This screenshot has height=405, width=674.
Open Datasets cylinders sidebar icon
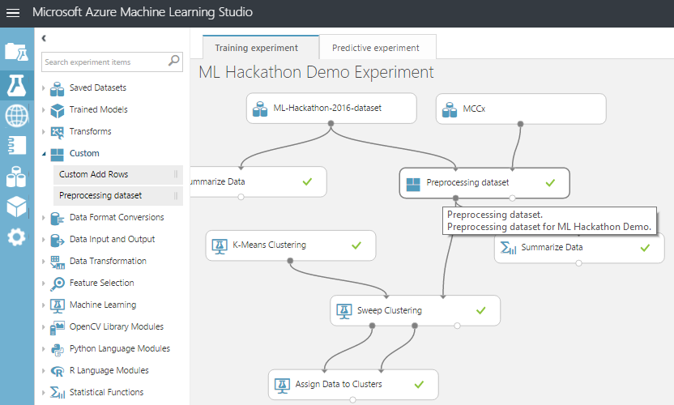pos(16,177)
